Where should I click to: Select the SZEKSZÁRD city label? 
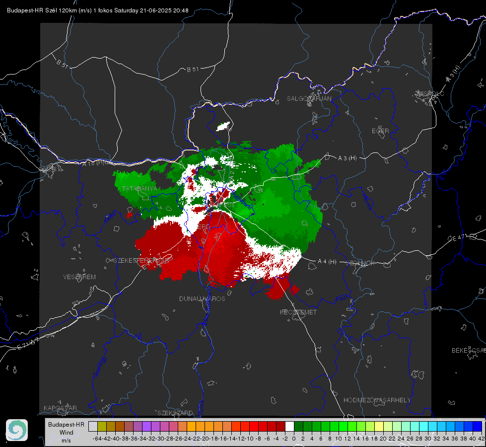tap(175, 413)
